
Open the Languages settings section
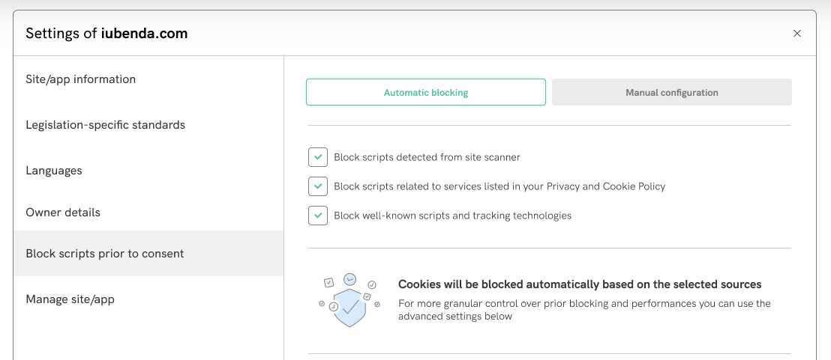[54, 171]
